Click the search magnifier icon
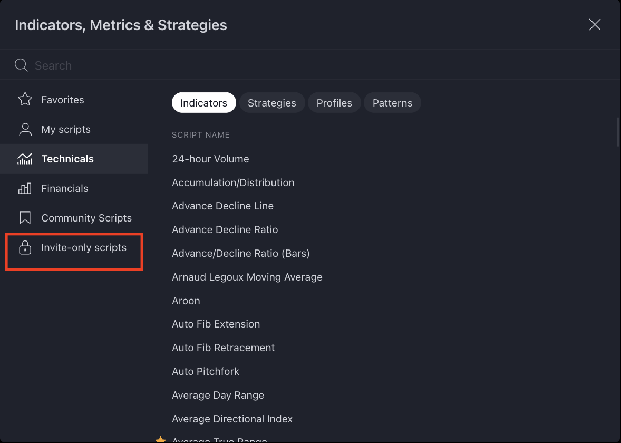 (x=21, y=65)
